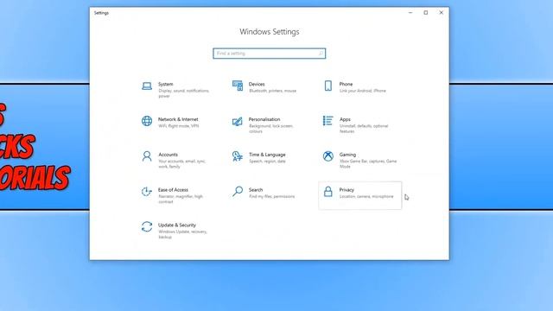Click the magnifier icon in search box

(321, 54)
